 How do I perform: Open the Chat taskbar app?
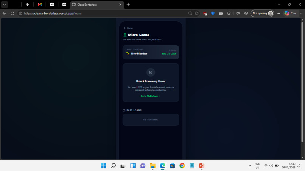point(143,166)
